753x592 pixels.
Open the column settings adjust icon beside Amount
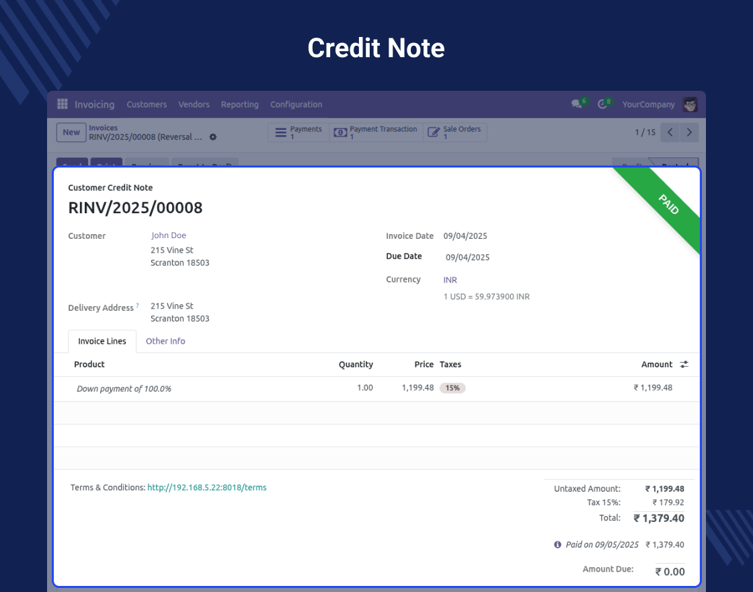pyautogui.click(x=684, y=364)
